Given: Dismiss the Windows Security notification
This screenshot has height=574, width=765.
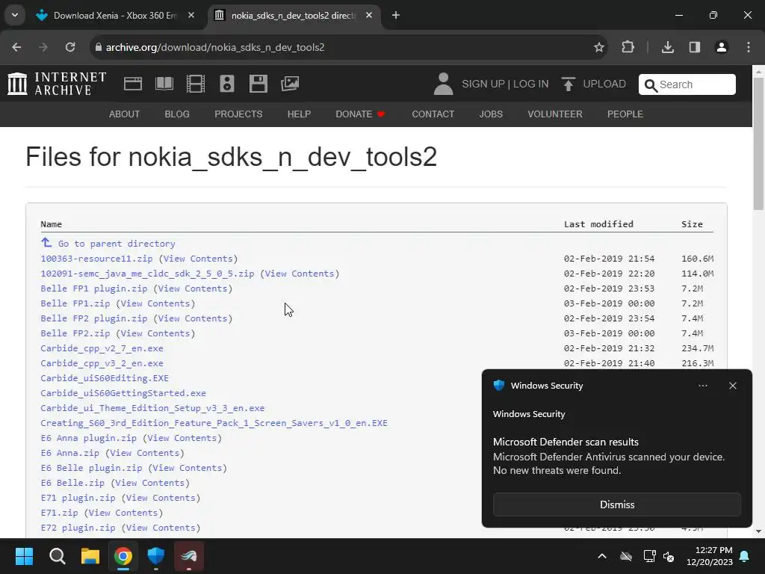Looking at the screenshot, I should coord(616,504).
